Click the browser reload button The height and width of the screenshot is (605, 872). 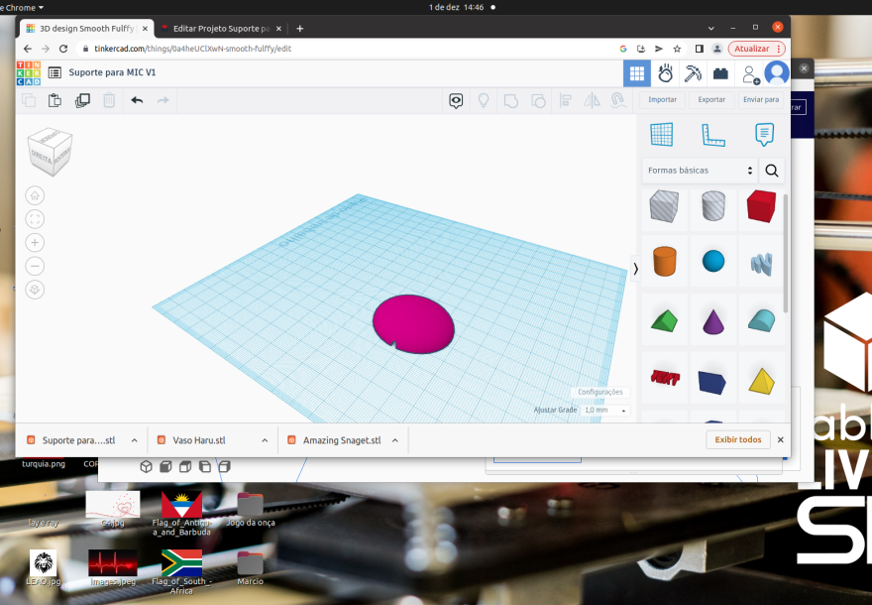pos(63,49)
